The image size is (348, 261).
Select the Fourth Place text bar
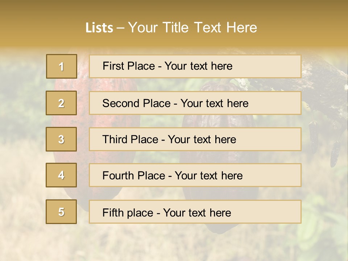click(x=195, y=175)
